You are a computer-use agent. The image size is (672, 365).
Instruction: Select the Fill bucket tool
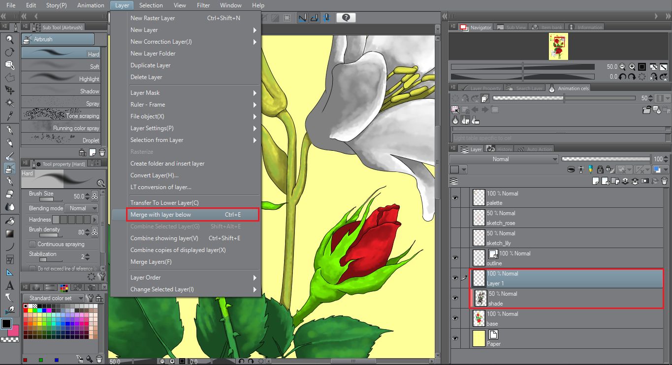[9, 221]
